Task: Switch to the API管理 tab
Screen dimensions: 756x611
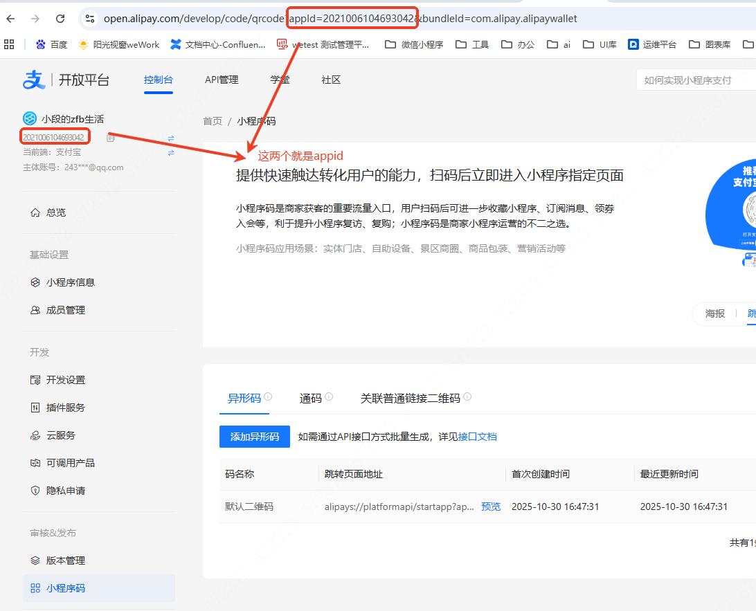Action: [221, 80]
